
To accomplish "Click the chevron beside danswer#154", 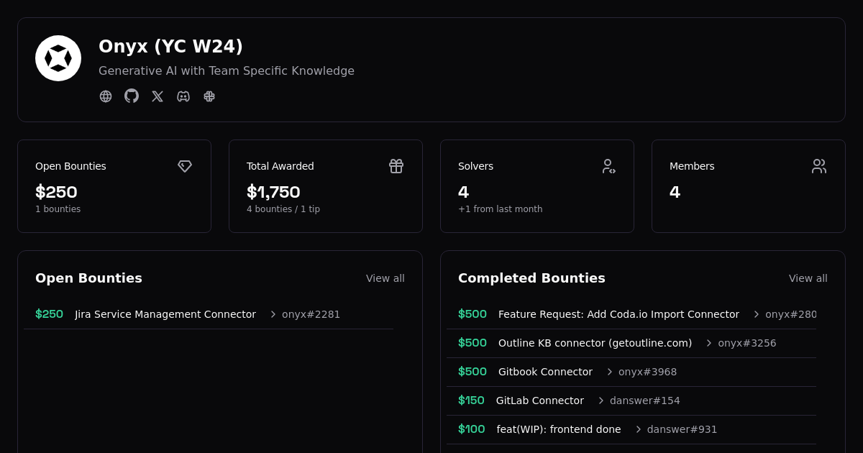I will coord(601,401).
